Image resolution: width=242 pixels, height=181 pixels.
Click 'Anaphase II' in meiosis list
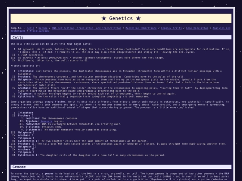point(26,149)
